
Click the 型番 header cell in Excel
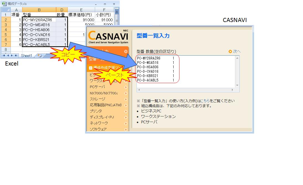click(x=39, y=15)
